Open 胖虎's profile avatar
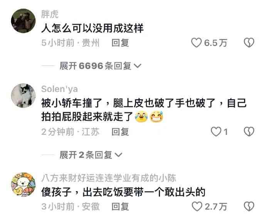Screen dimensions: 266x214 coord(23,21)
